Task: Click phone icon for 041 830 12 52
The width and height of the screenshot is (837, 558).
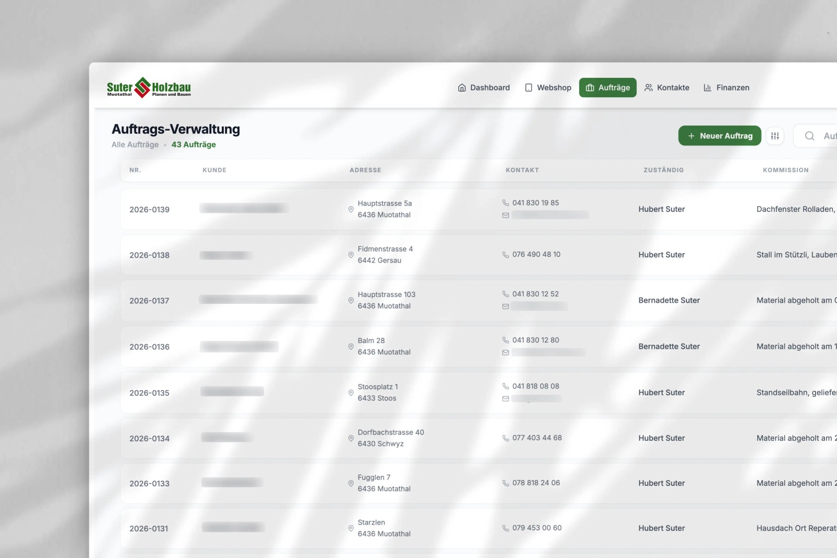Action: (505, 294)
